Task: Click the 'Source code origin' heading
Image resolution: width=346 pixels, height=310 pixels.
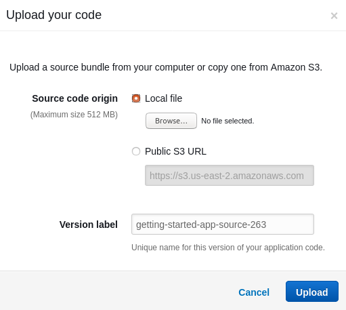Action: [x=74, y=98]
